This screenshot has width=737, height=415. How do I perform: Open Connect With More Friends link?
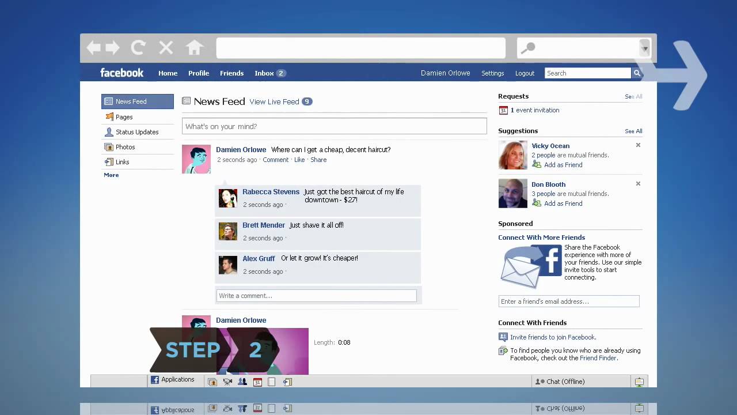541,237
